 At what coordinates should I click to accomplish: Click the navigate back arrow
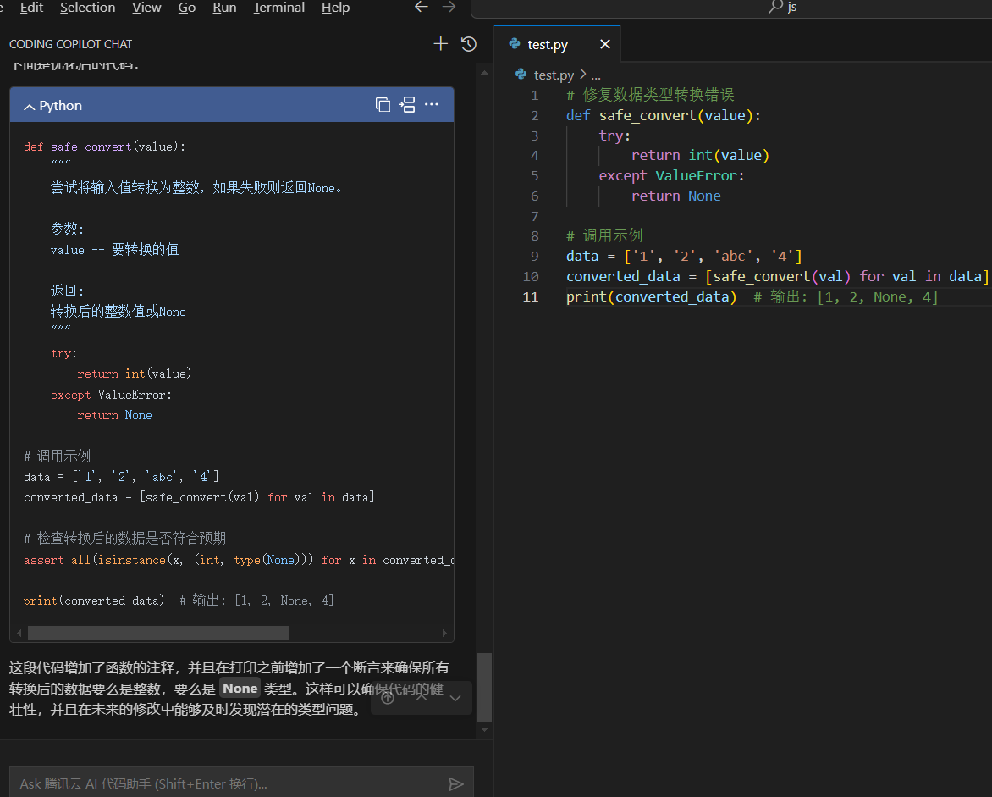[422, 7]
